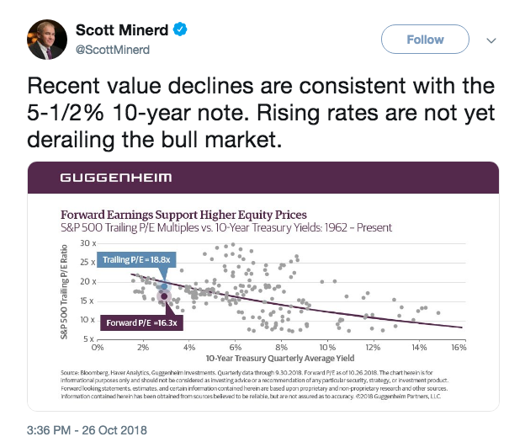525x442 pixels.
Task: Select the Trailing P/E = 18.8x label
Action: coord(131,260)
